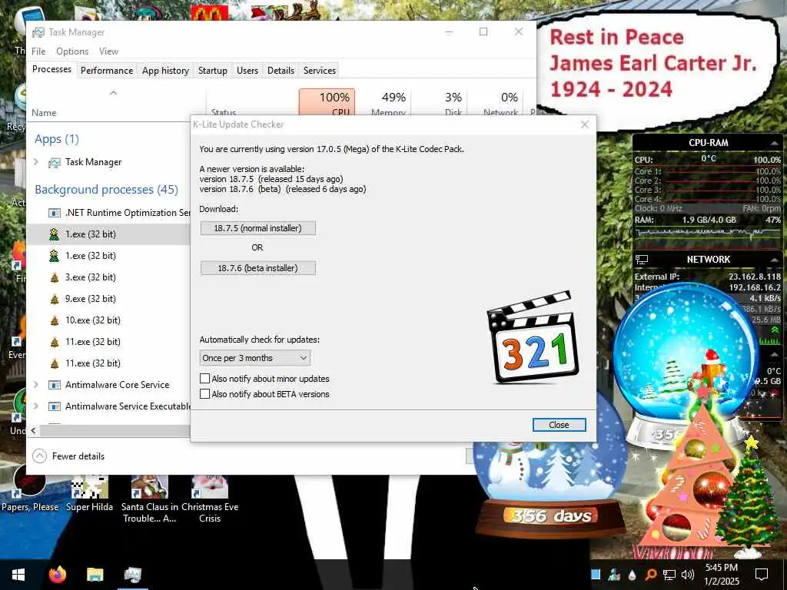Expand the Task Manager app row
The image size is (787, 590).
click(36, 161)
